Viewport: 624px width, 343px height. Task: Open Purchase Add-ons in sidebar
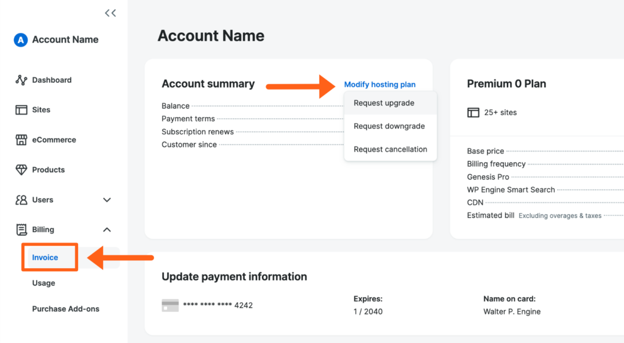click(x=66, y=309)
